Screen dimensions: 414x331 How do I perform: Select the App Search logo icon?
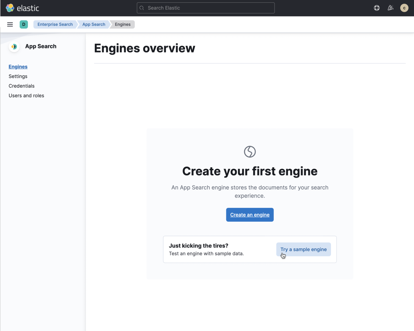[x=14, y=47]
